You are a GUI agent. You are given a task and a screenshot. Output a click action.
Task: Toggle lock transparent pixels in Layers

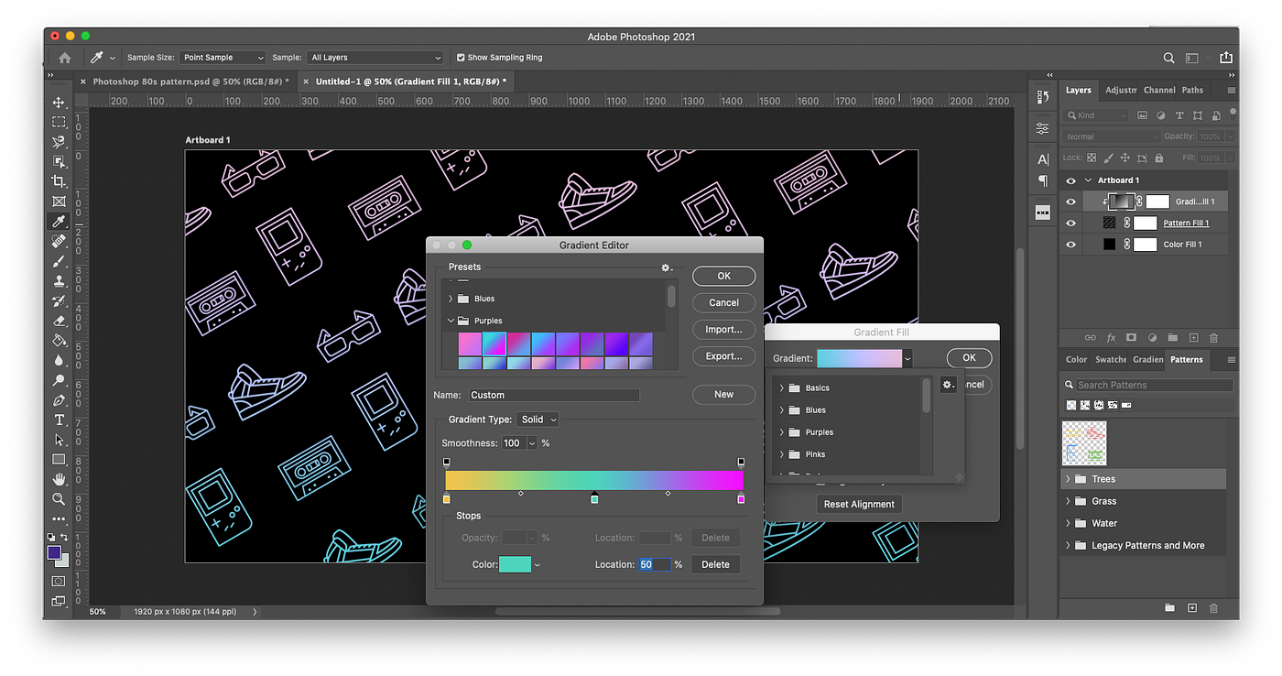point(1093,158)
